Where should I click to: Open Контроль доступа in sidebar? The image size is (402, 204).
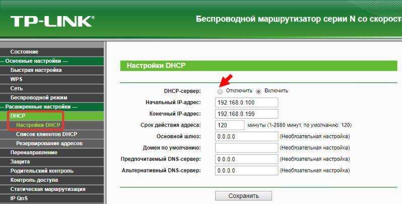(x=52, y=180)
